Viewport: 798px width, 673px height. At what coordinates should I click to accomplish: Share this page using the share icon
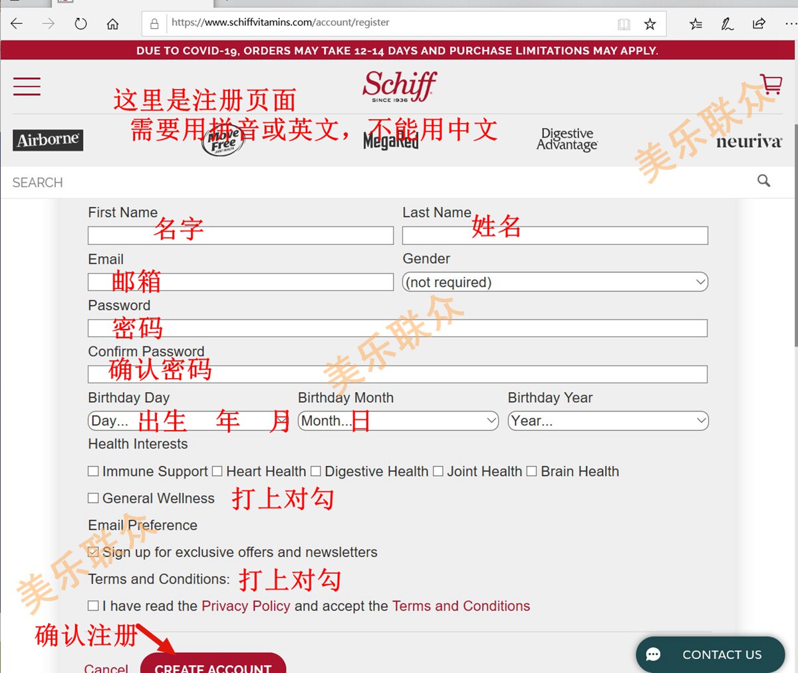(759, 24)
